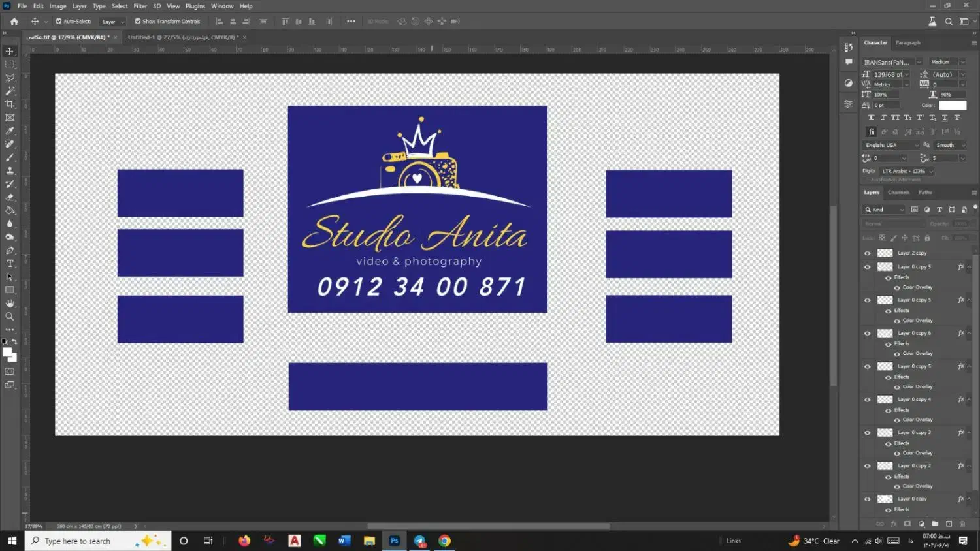Select the Zoom tool
This screenshot has width=980, height=551.
tap(10, 317)
